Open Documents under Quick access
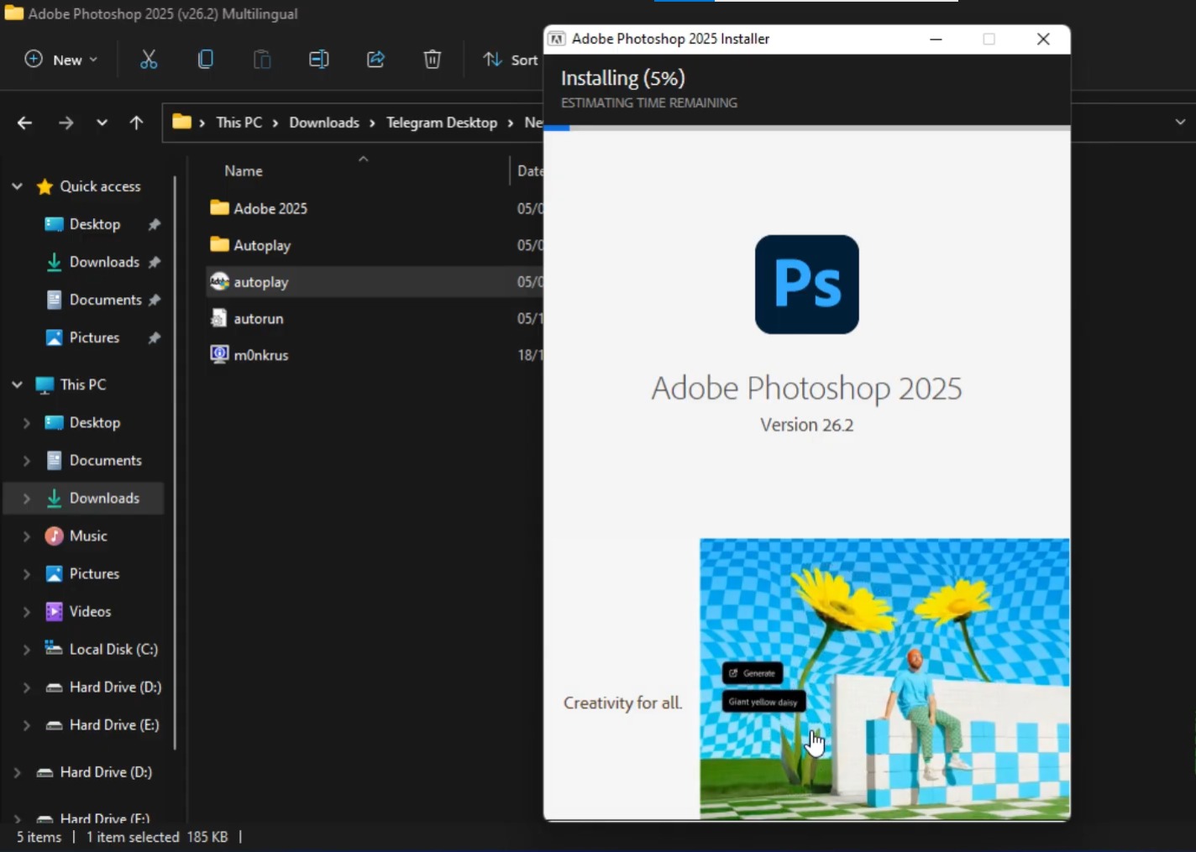The width and height of the screenshot is (1196, 852). [x=105, y=300]
